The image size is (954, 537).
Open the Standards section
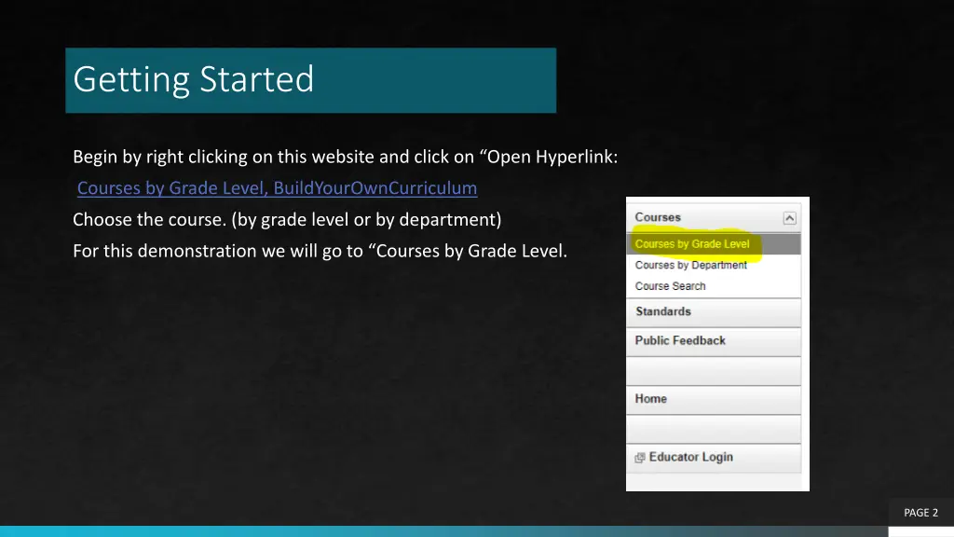pyautogui.click(x=663, y=312)
